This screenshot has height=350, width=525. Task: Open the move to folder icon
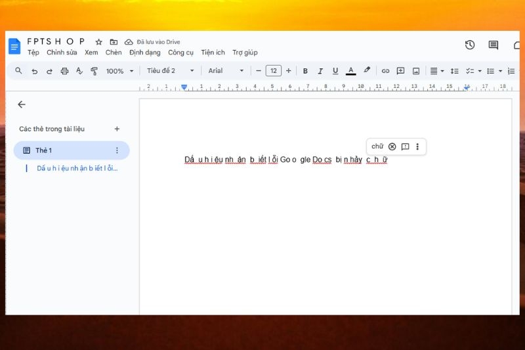(x=114, y=42)
